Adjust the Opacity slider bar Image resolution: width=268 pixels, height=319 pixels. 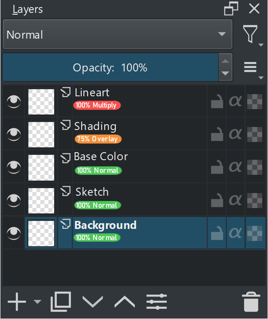click(x=110, y=68)
